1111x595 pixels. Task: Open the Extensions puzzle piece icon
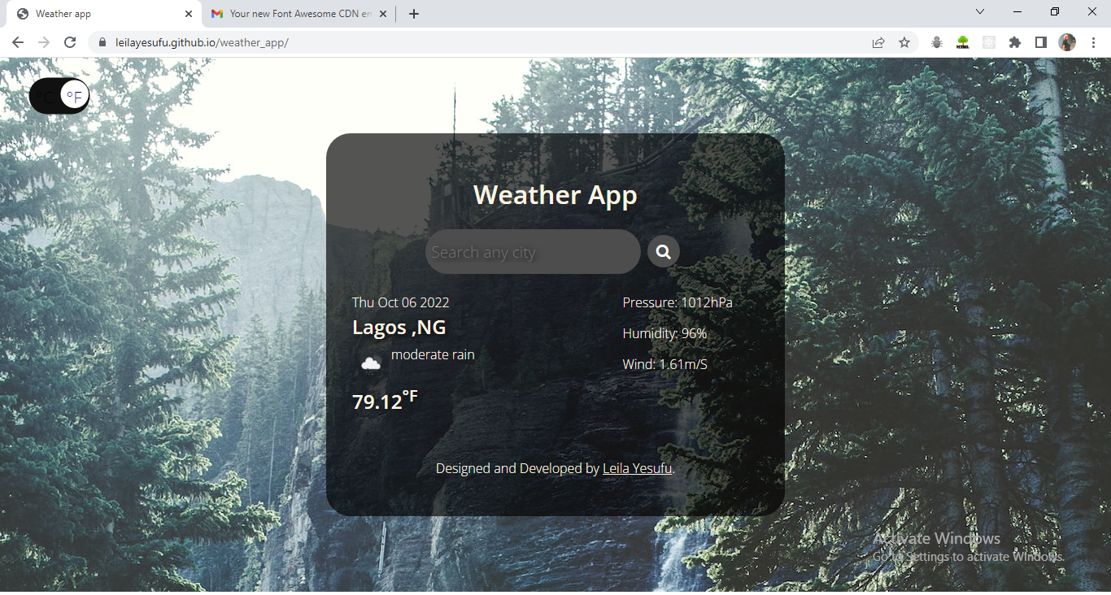[1014, 42]
